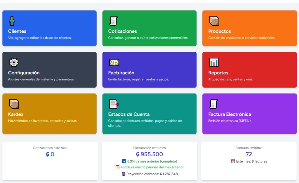This screenshot has width=299, height=183.
Task: Open Estados de Cuenta consultation
Action: pyautogui.click(x=149, y=113)
